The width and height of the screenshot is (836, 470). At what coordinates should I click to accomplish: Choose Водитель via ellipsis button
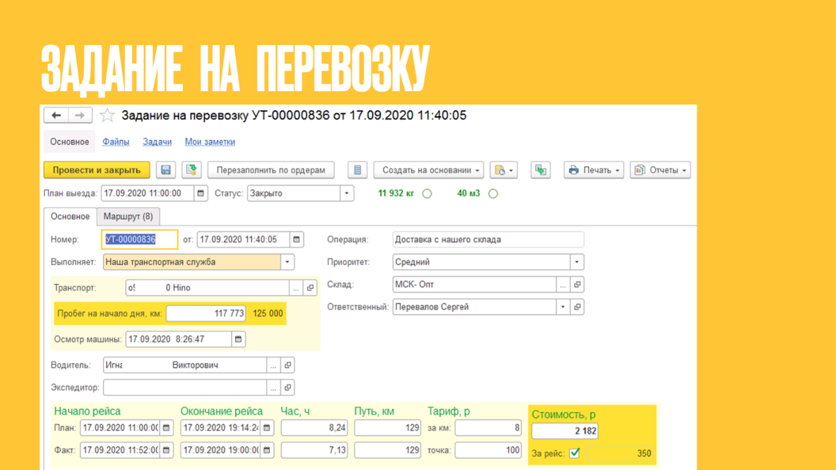click(274, 365)
